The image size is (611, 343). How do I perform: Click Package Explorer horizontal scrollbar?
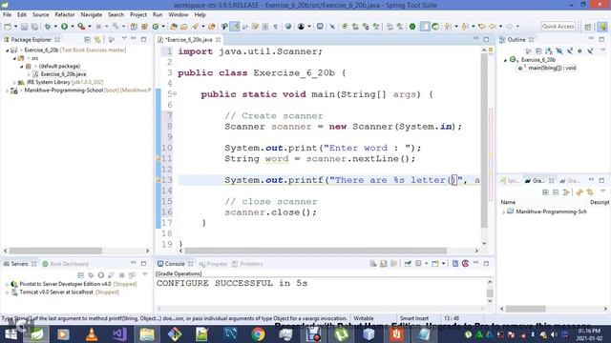click(x=55, y=251)
